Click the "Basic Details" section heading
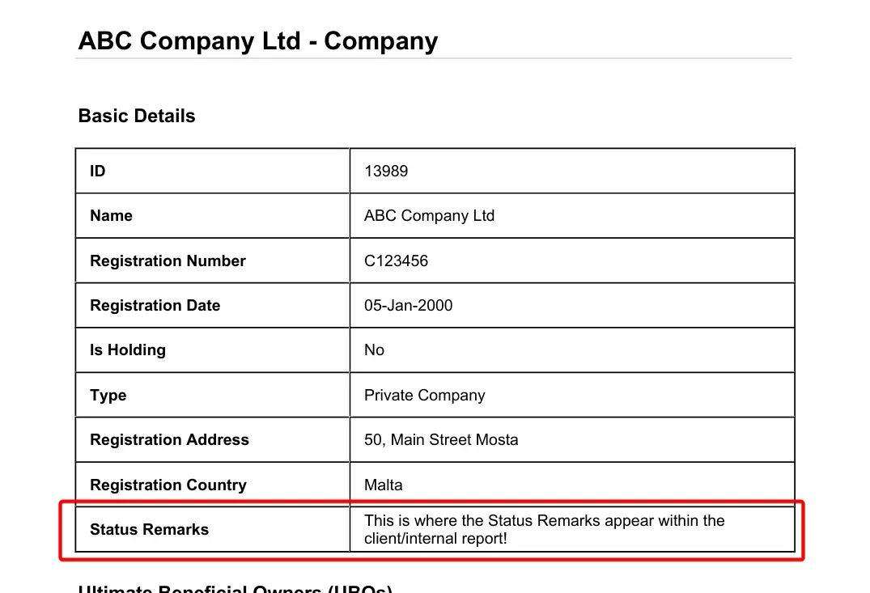The height and width of the screenshot is (593, 870). pyautogui.click(x=137, y=116)
